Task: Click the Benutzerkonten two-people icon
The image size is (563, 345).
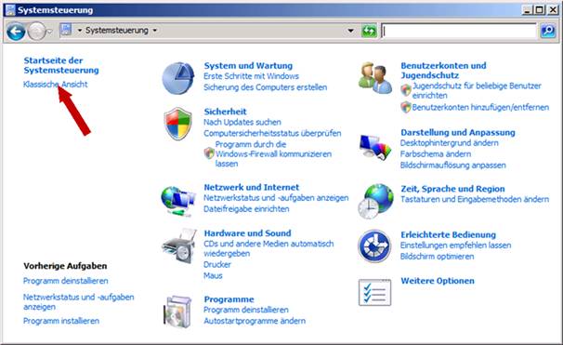Action: click(375, 78)
